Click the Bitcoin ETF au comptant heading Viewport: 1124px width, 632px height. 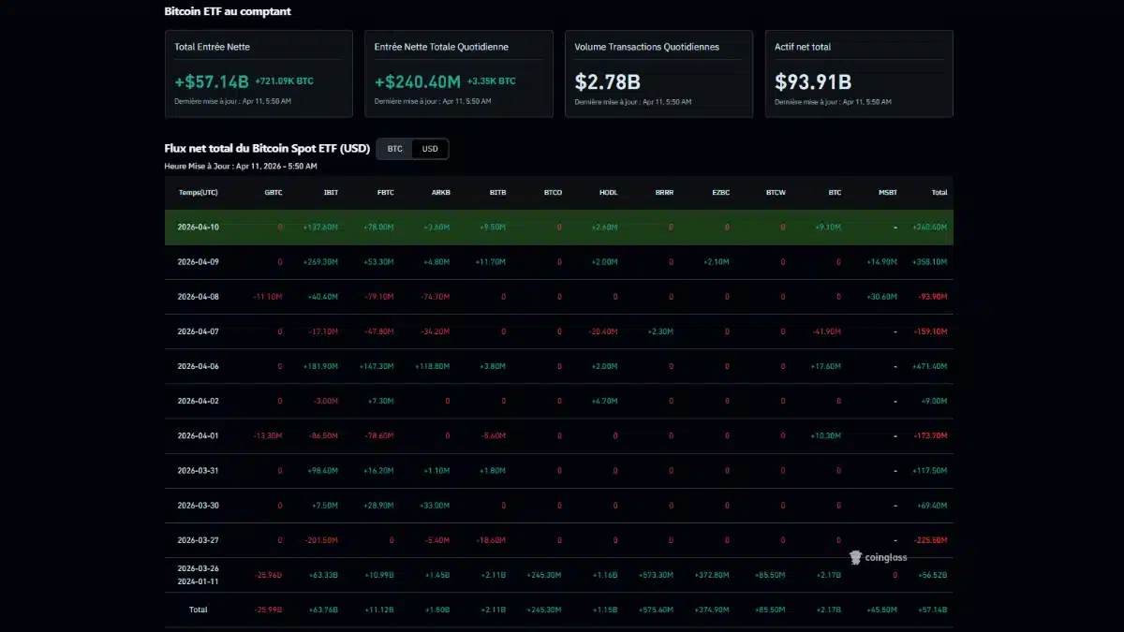tap(228, 11)
